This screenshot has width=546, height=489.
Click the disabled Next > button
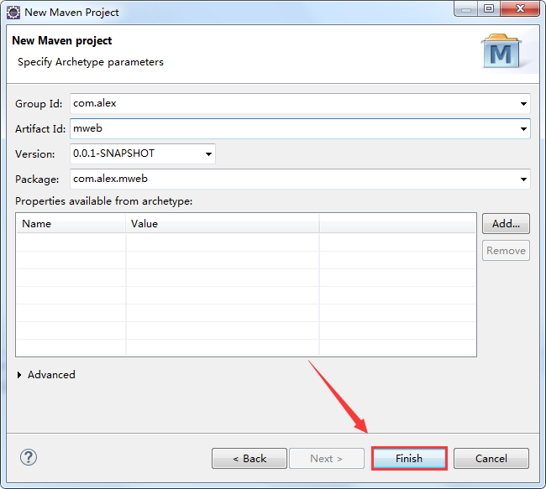(327, 459)
